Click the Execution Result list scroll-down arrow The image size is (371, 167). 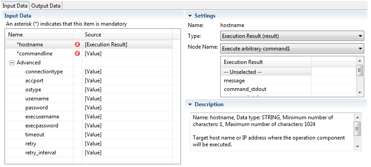pos(360,93)
